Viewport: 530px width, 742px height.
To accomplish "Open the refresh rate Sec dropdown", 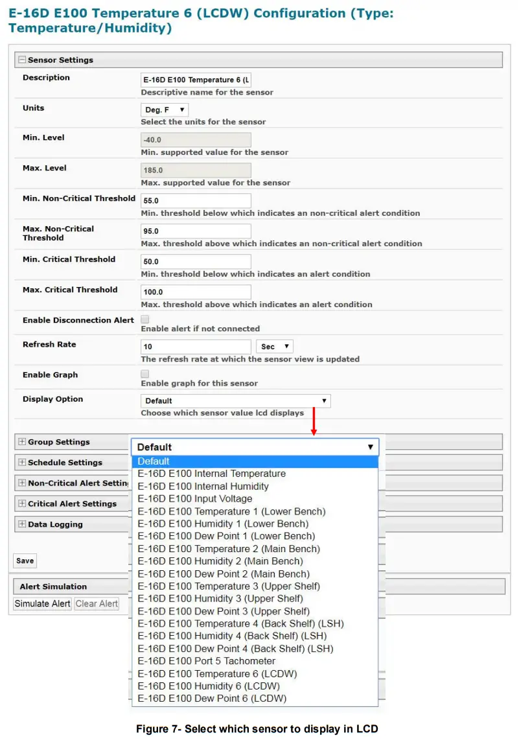I will 275,347.
